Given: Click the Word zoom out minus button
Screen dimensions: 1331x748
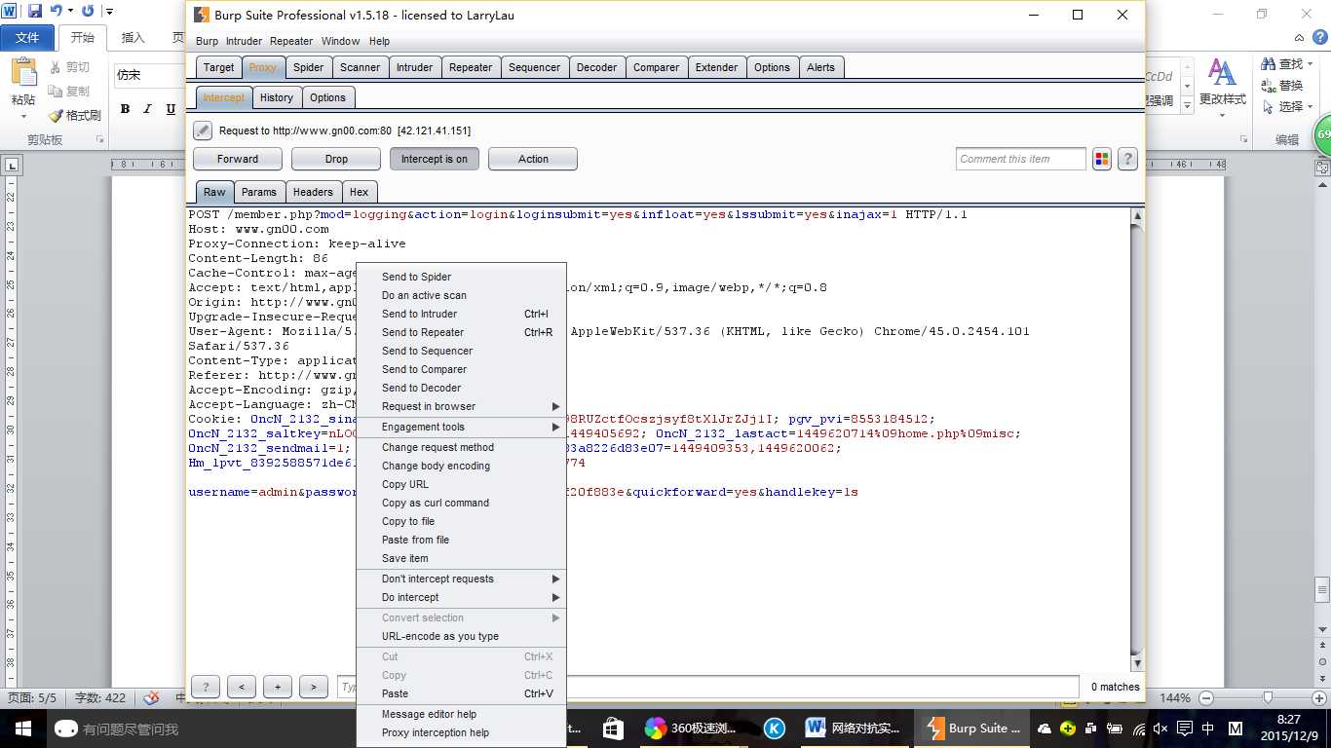Looking at the screenshot, I should [x=1206, y=697].
